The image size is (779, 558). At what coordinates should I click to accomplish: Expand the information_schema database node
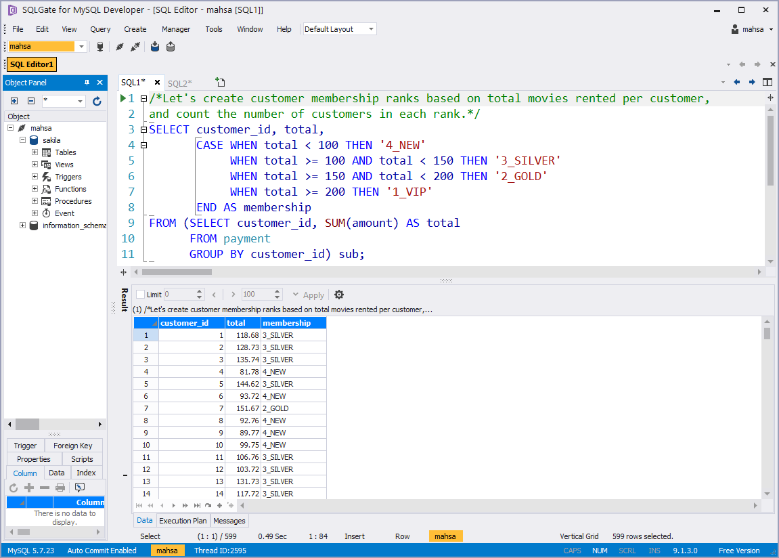(22, 226)
